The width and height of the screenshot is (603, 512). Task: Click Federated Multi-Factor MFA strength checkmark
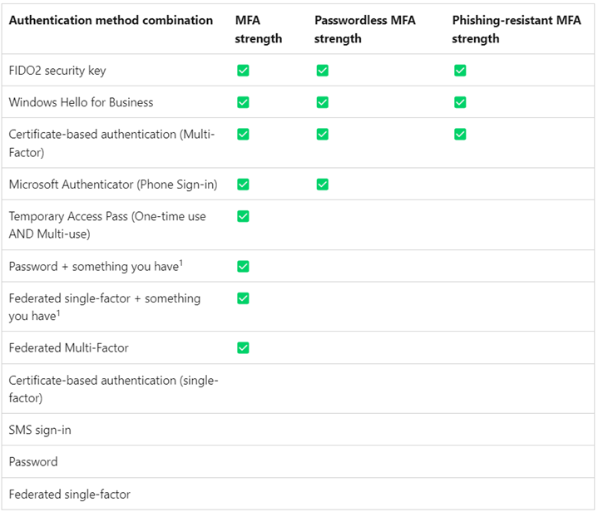243,348
